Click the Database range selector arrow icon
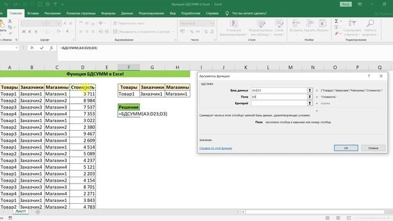The width and height of the screenshot is (393, 221). point(310,90)
